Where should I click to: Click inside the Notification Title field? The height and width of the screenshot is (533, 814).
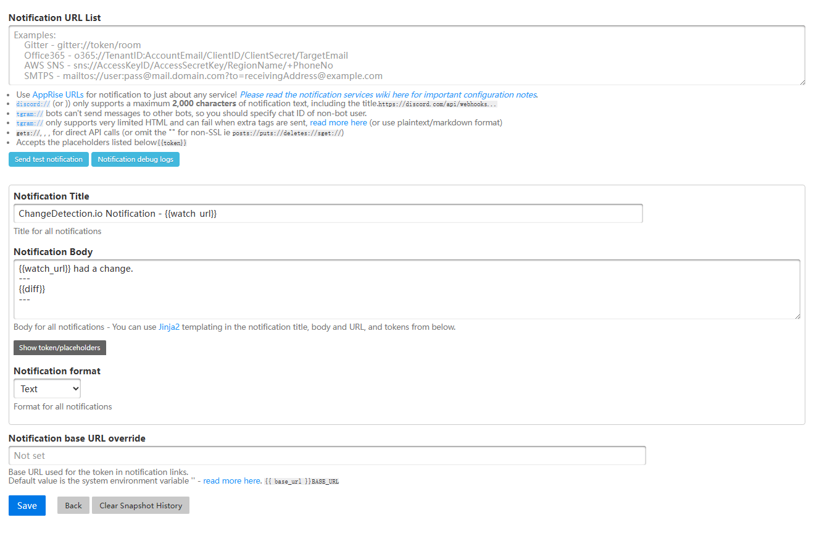pos(327,213)
